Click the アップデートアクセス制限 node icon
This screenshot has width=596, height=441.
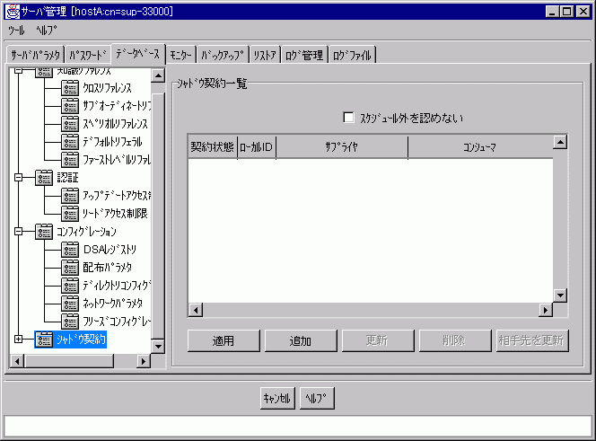[x=70, y=196]
